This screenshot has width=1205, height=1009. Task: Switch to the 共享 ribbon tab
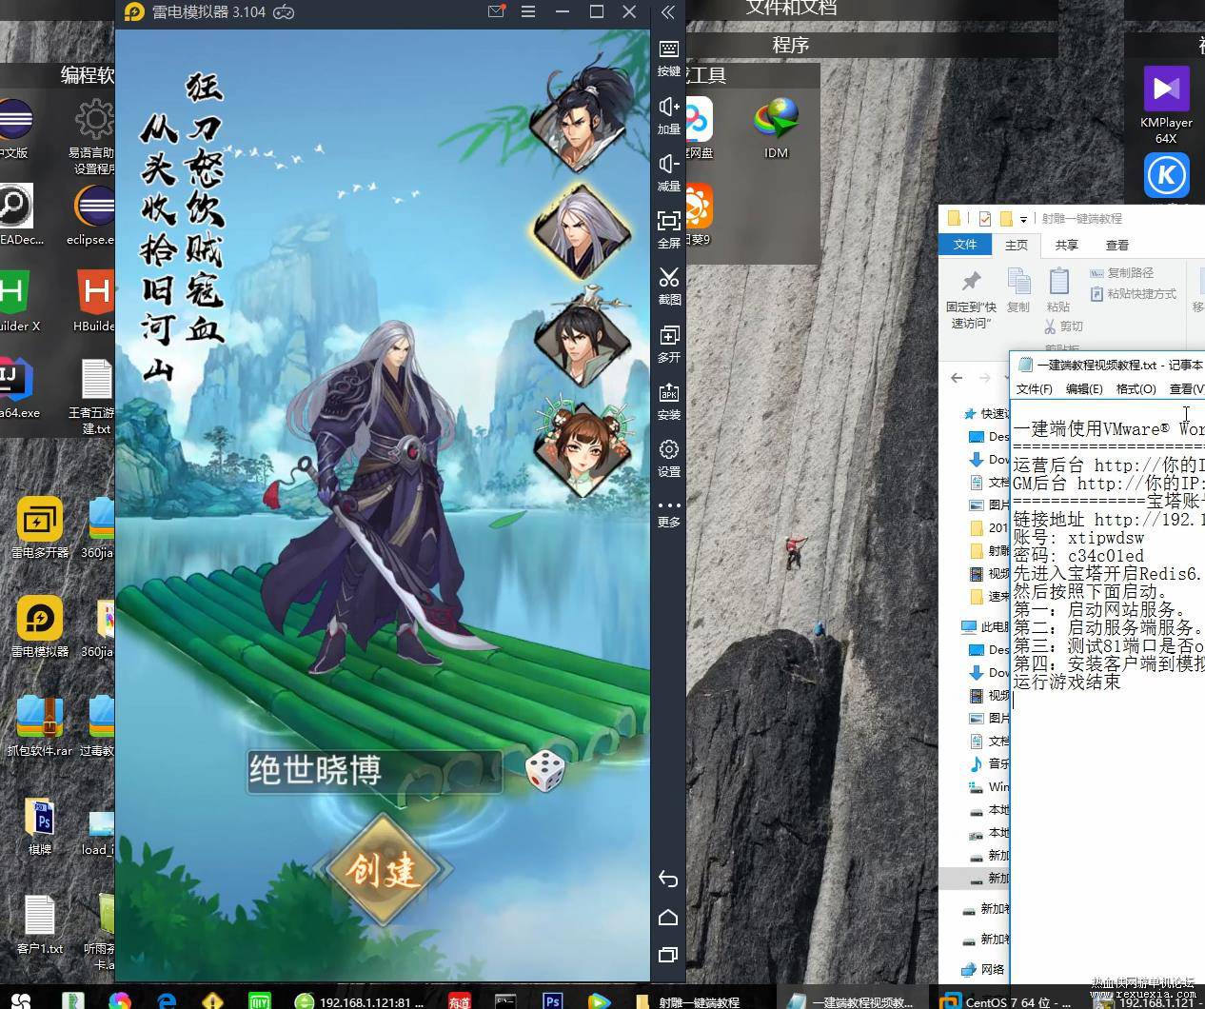[x=1067, y=245]
